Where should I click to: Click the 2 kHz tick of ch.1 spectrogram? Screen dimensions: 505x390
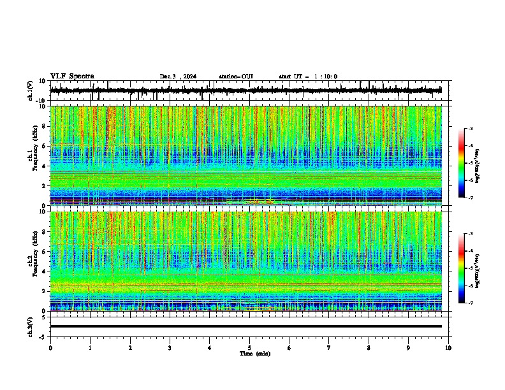[45, 186]
